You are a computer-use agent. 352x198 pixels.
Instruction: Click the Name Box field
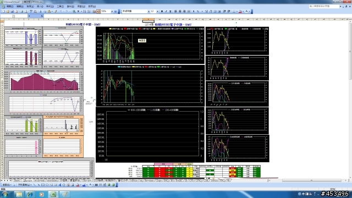pos(14,16)
